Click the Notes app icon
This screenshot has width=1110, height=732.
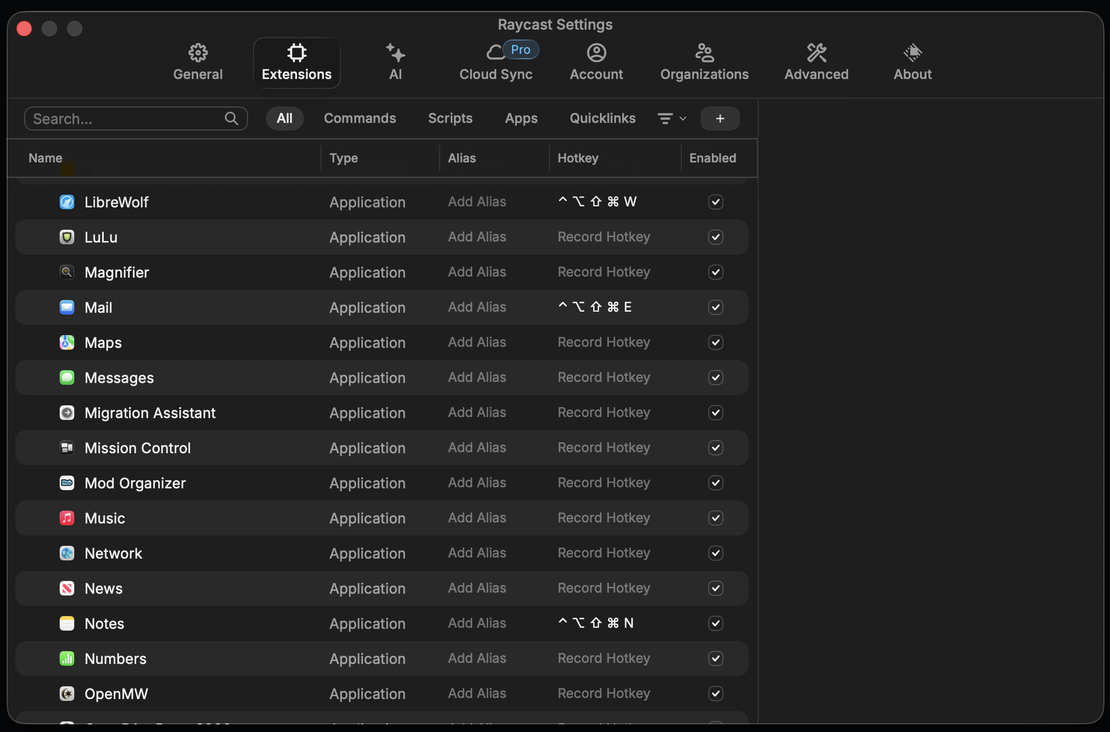click(67, 623)
